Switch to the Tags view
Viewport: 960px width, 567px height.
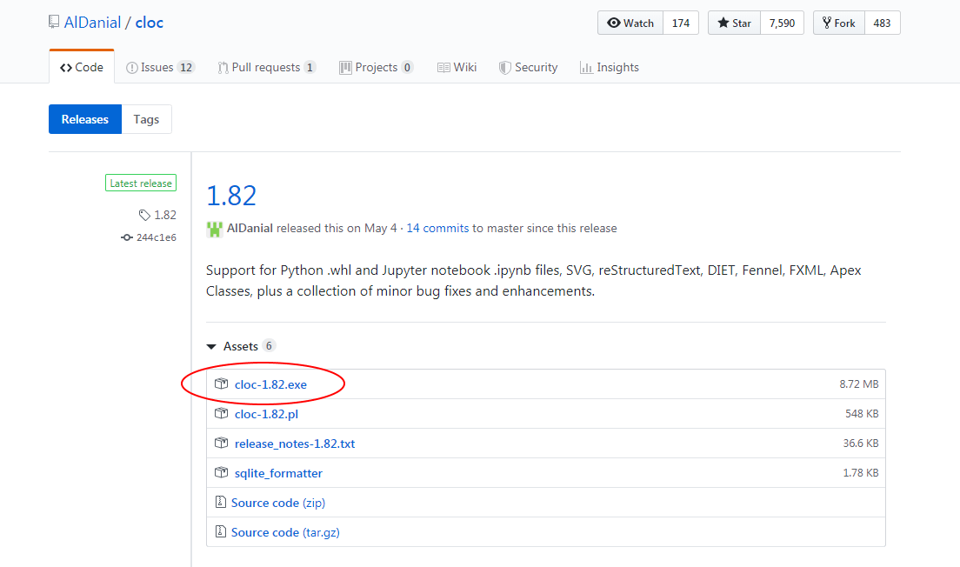pos(146,119)
